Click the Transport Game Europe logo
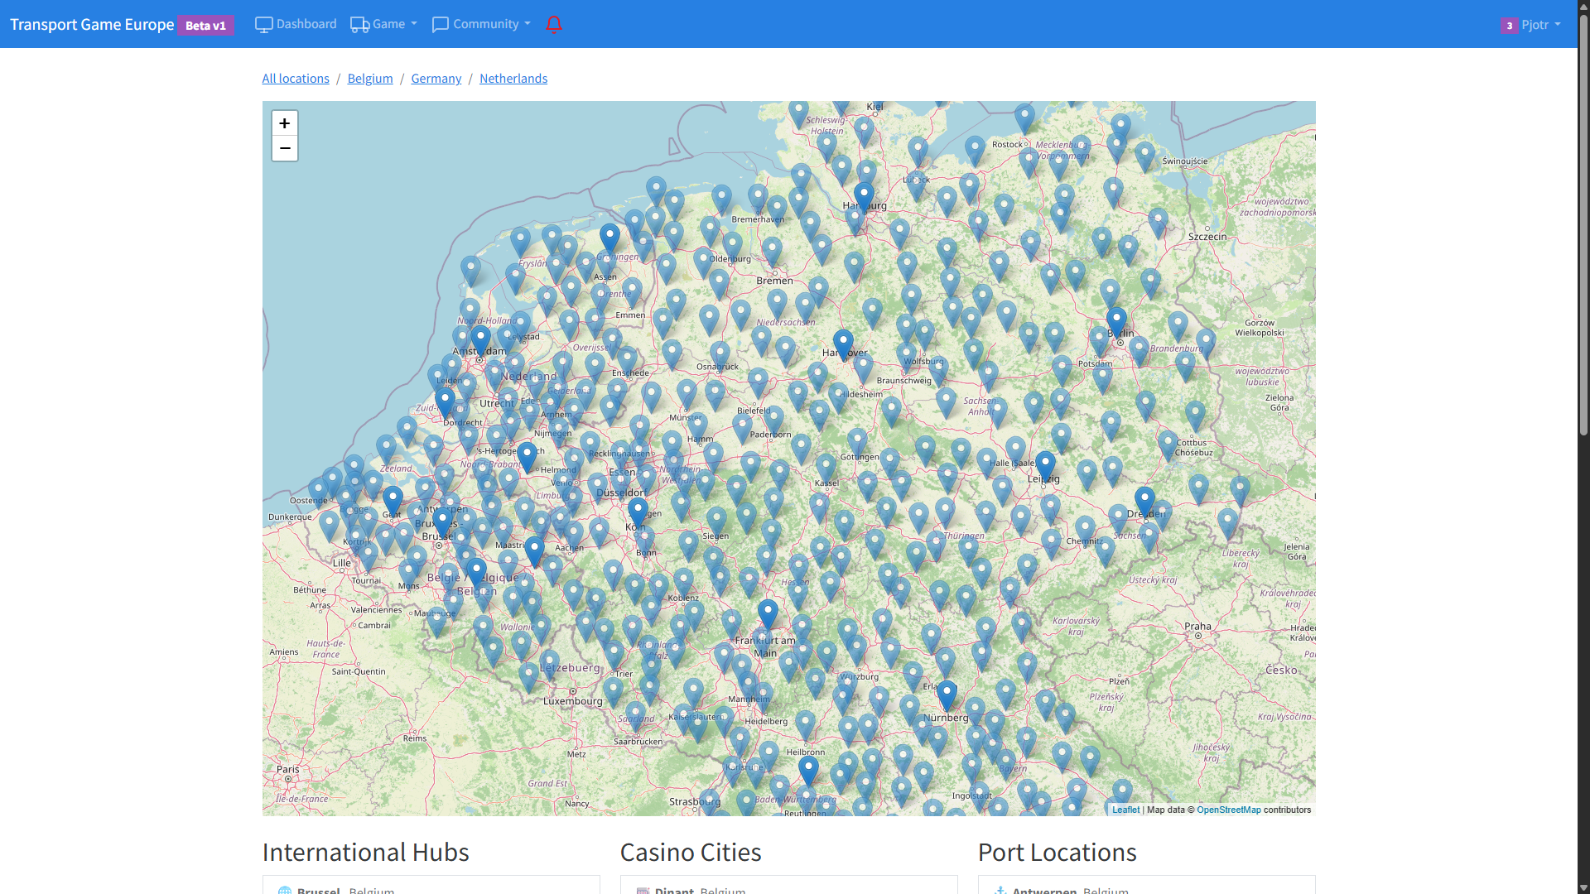1590x894 pixels. tap(92, 24)
